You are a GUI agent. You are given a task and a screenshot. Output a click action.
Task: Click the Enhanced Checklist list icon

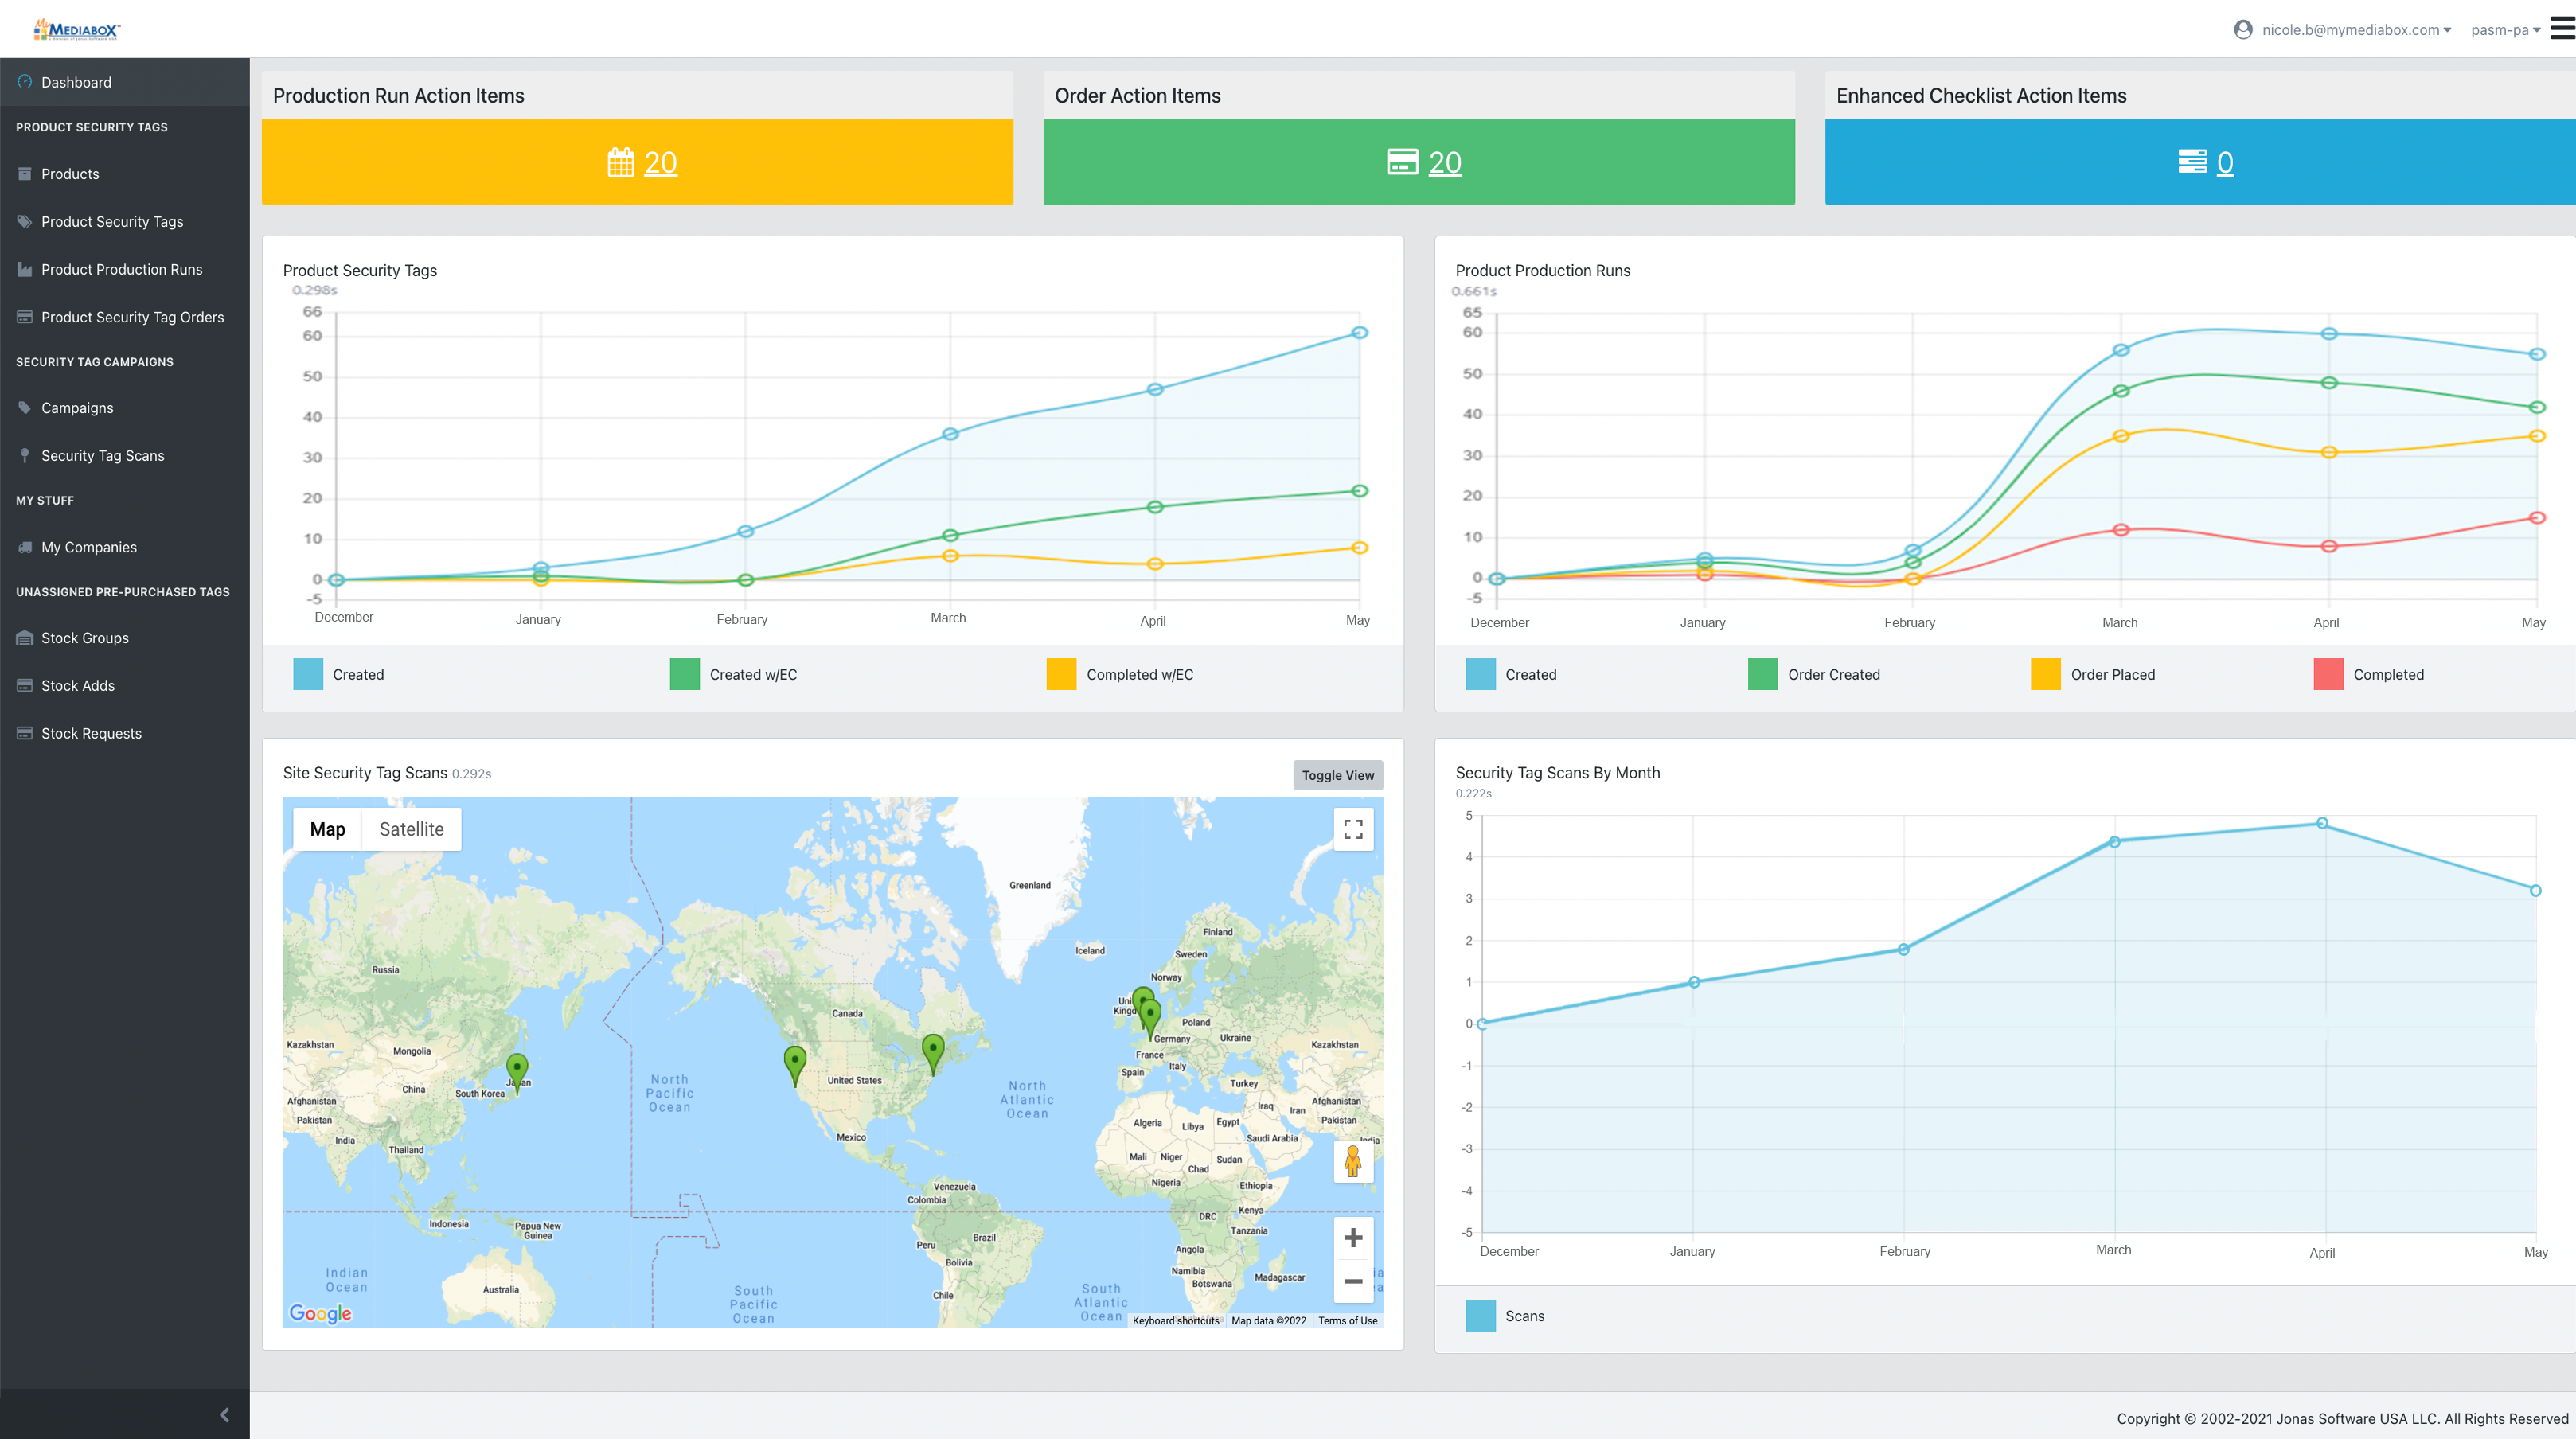[x=2192, y=162]
